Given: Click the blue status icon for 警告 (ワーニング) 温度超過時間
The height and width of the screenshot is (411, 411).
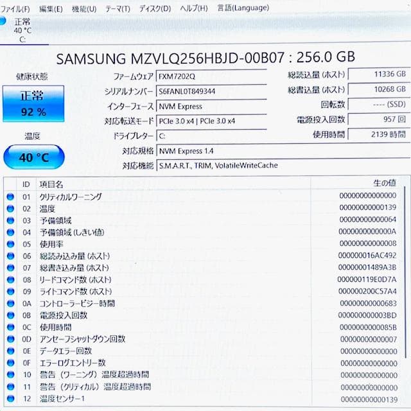Looking at the screenshot, I should (10, 374).
